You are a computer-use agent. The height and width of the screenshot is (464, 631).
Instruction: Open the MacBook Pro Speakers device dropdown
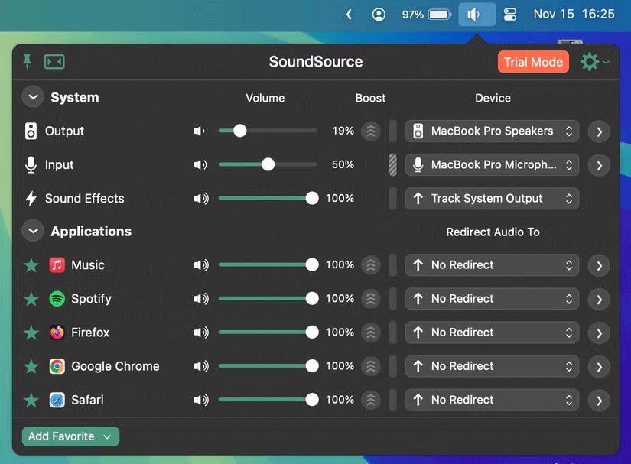point(491,131)
